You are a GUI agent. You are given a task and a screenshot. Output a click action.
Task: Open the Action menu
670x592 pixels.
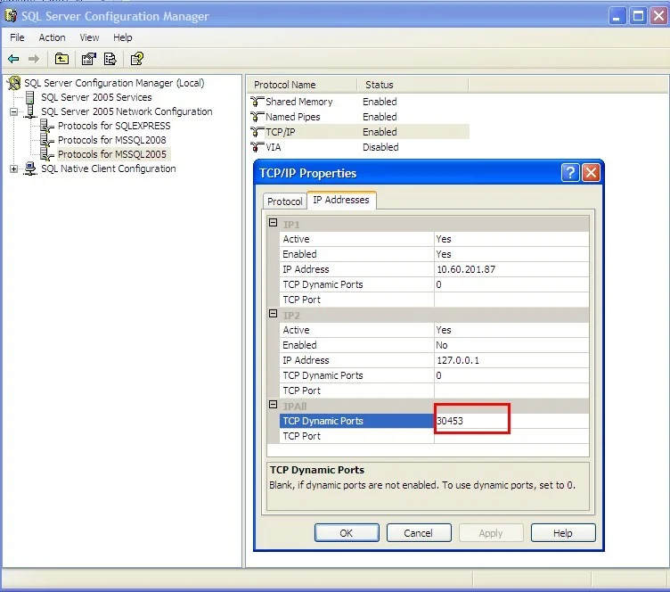[52, 37]
